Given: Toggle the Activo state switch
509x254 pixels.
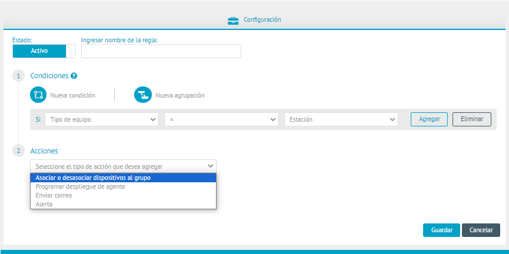Looking at the screenshot, I should click(44, 51).
